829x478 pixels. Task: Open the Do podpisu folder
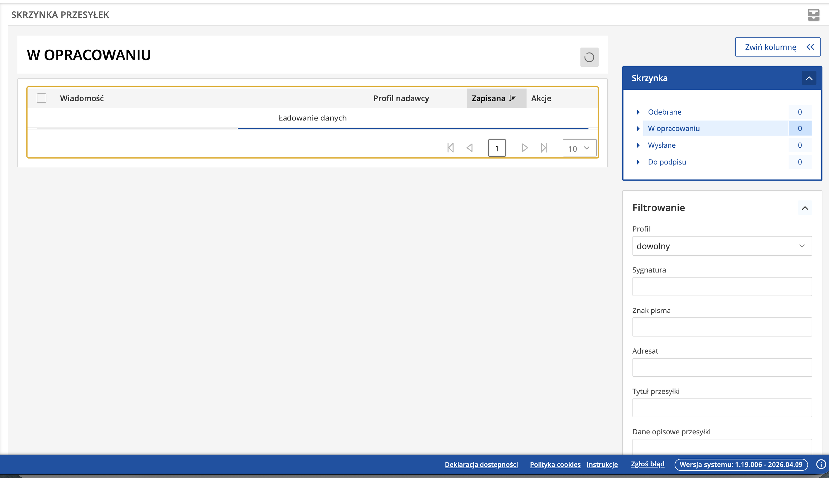[667, 162]
